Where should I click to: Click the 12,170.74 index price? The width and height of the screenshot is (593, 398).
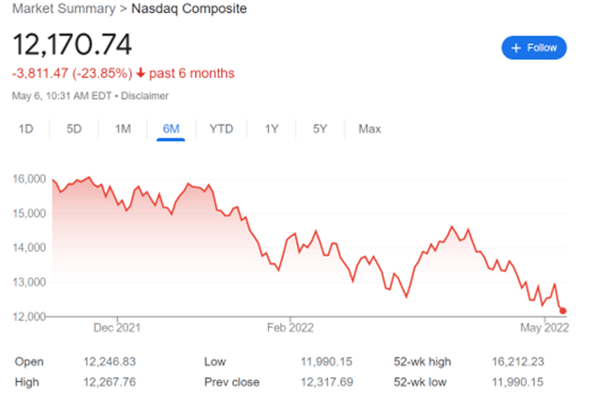point(72,44)
